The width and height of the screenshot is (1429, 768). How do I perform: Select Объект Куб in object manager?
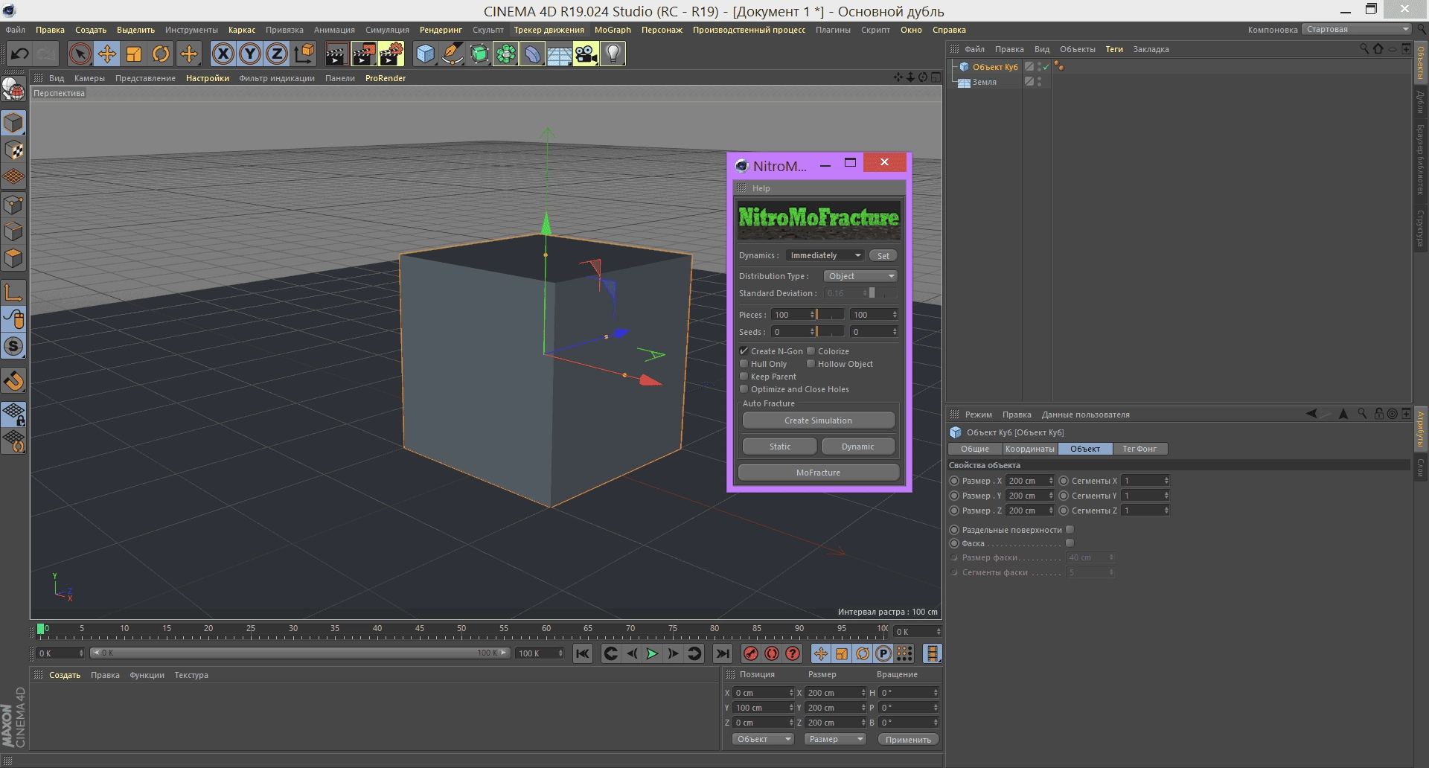click(994, 67)
